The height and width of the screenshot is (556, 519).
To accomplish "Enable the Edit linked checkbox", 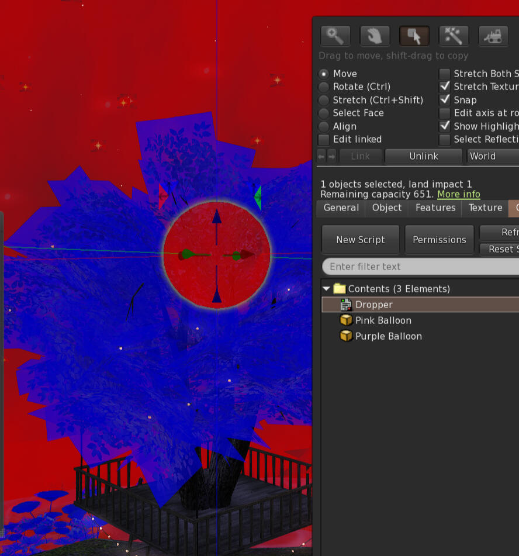I will coord(324,139).
